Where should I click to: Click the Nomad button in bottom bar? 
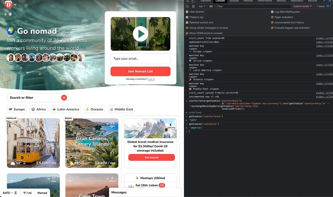pos(42,193)
